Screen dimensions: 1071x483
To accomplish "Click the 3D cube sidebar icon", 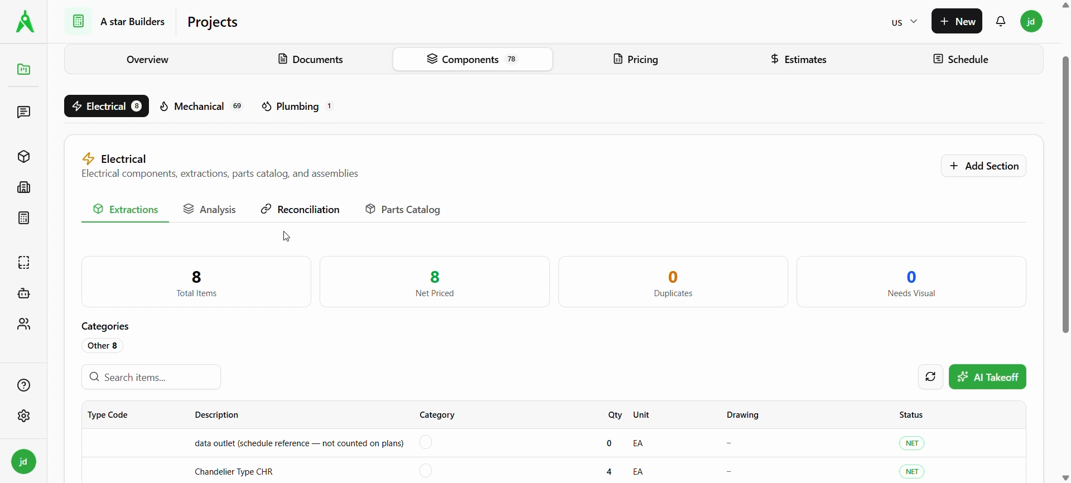I will tap(23, 157).
